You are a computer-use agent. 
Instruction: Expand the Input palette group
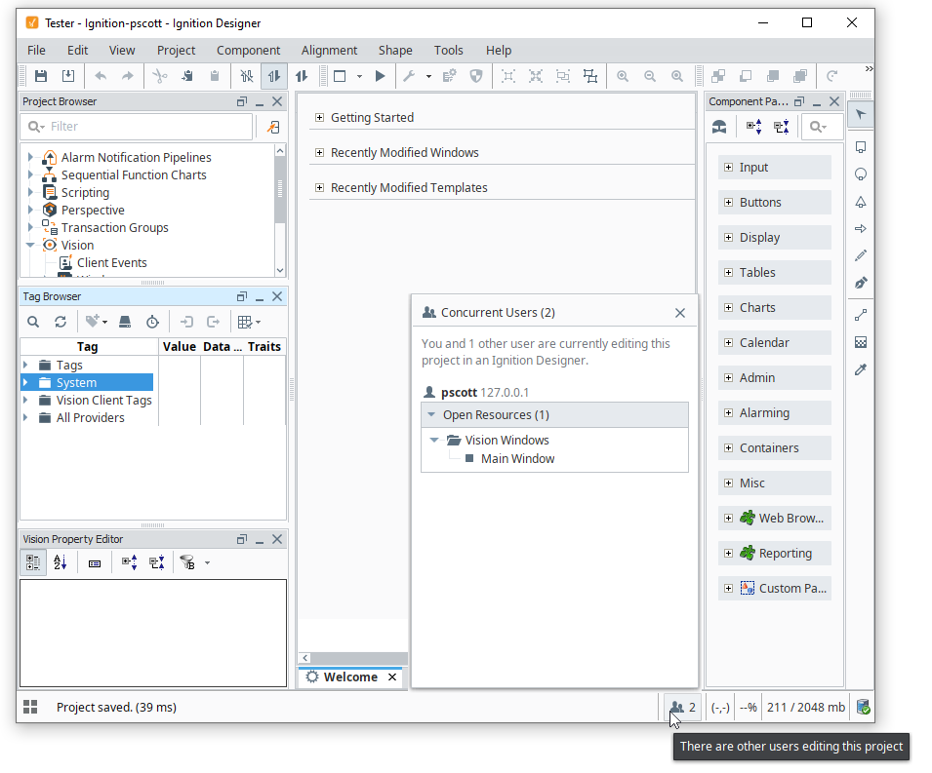(729, 168)
